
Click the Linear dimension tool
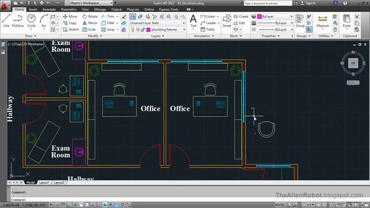[208, 17]
